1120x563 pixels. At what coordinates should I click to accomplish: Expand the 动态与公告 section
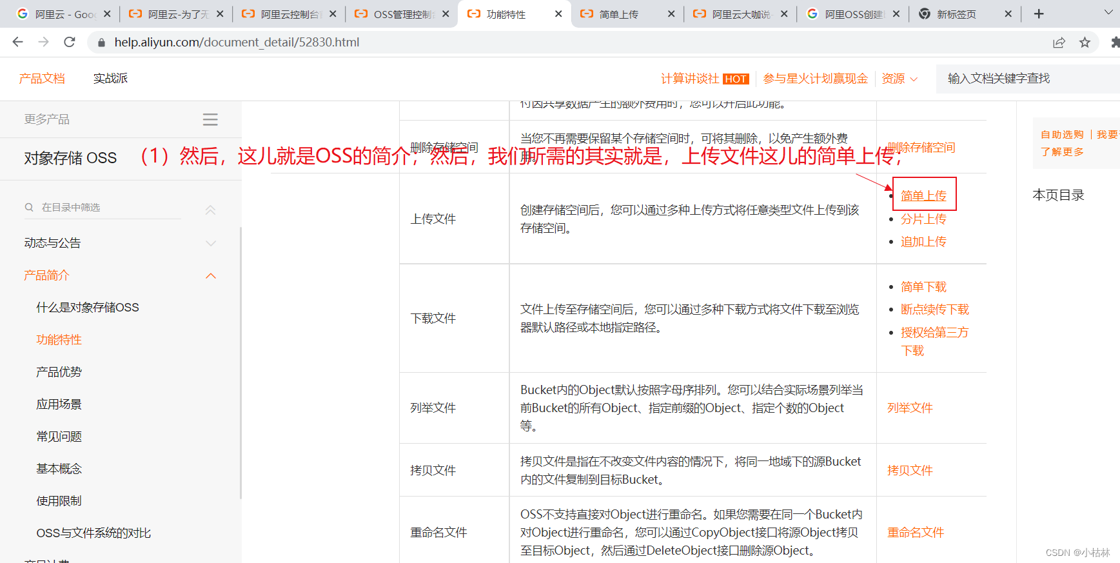coord(121,243)
